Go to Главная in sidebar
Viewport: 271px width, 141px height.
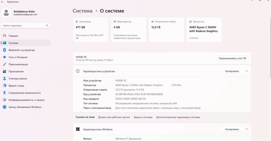coord(13,36)
